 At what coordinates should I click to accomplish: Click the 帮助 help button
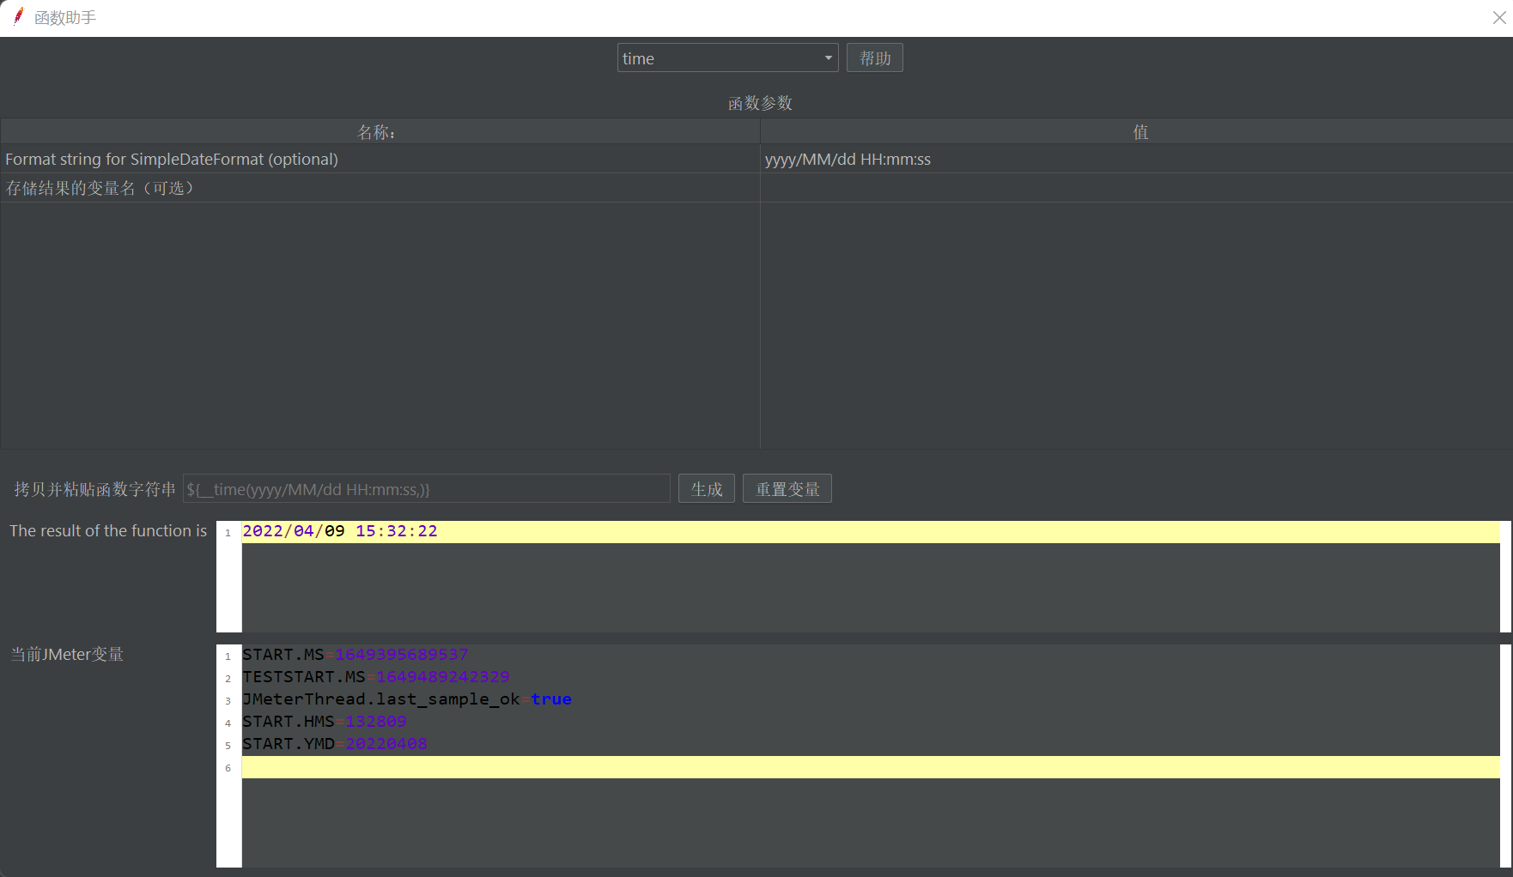pos(874,58)
